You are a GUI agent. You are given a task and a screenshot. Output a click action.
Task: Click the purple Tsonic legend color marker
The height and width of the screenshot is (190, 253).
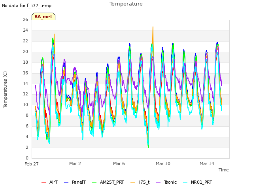point(158,183)
